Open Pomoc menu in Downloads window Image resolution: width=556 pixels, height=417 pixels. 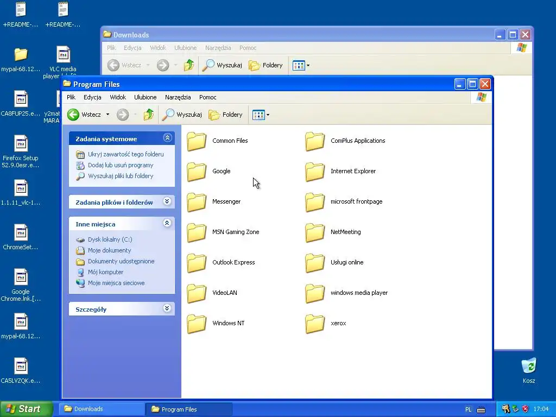coord(248,48)
